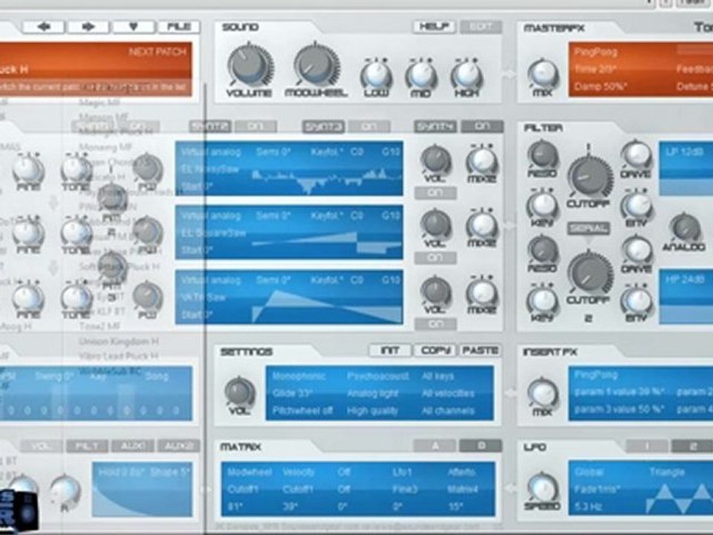Open the EL SquareSaw waveform selector

click(x=213, y=233)
